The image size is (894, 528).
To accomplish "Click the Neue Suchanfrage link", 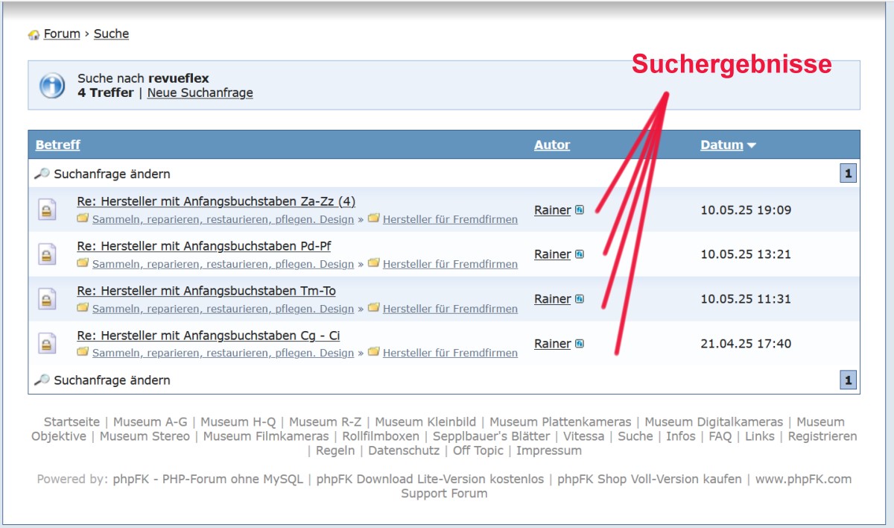I will [200, 93].
